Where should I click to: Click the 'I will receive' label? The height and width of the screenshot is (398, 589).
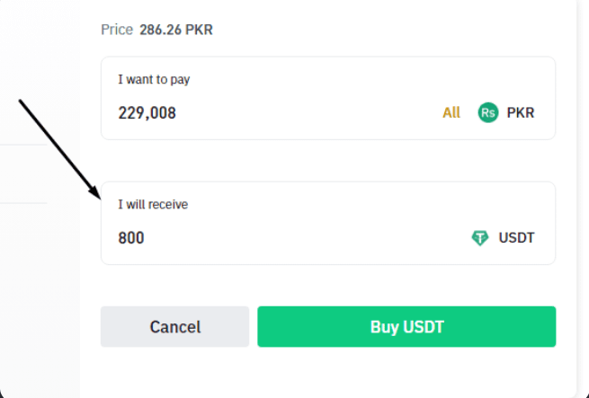[153, 204]
